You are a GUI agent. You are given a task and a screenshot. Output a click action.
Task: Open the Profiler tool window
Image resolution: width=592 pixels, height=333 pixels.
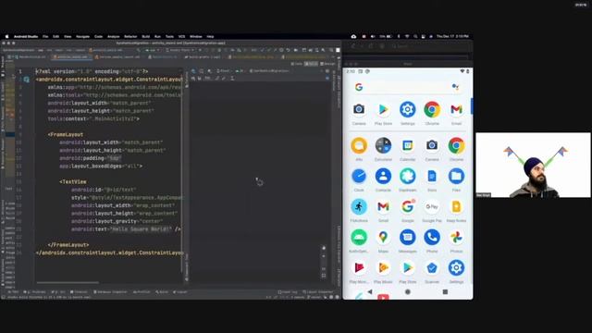142,292
